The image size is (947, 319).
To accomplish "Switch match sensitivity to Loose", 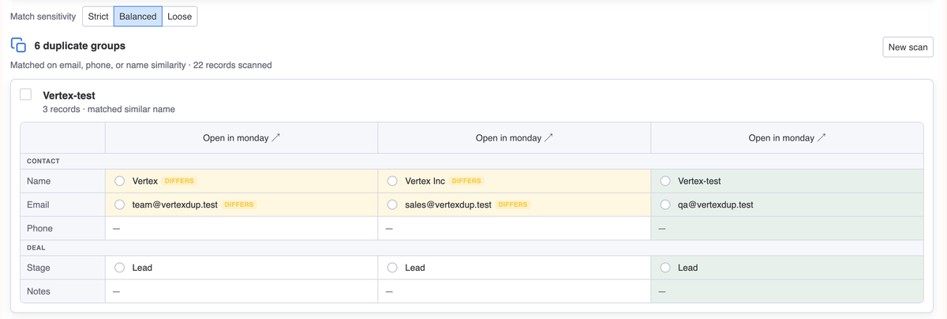I will 180,17.
